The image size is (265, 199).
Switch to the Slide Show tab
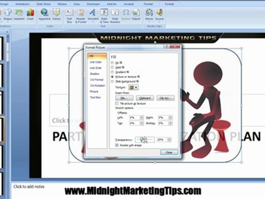click(x=43, y=4)
